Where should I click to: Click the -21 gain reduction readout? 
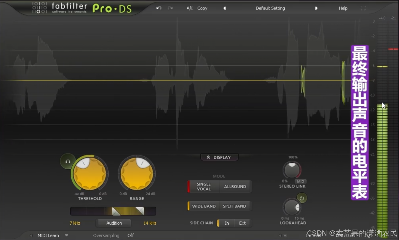393,18
